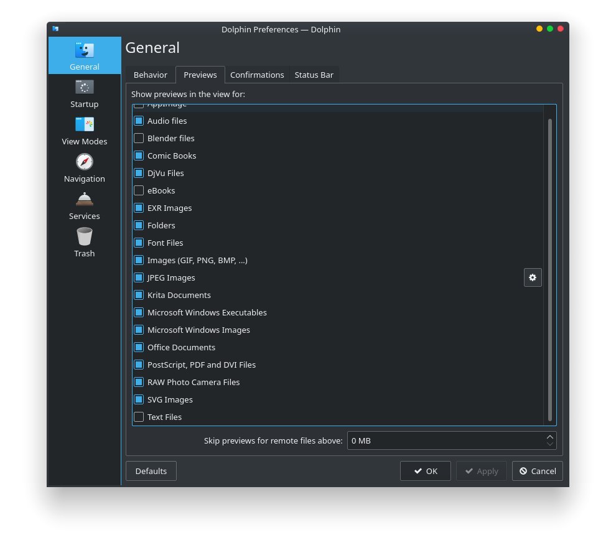
Task: Close the window with the red button
Action: 561,29
